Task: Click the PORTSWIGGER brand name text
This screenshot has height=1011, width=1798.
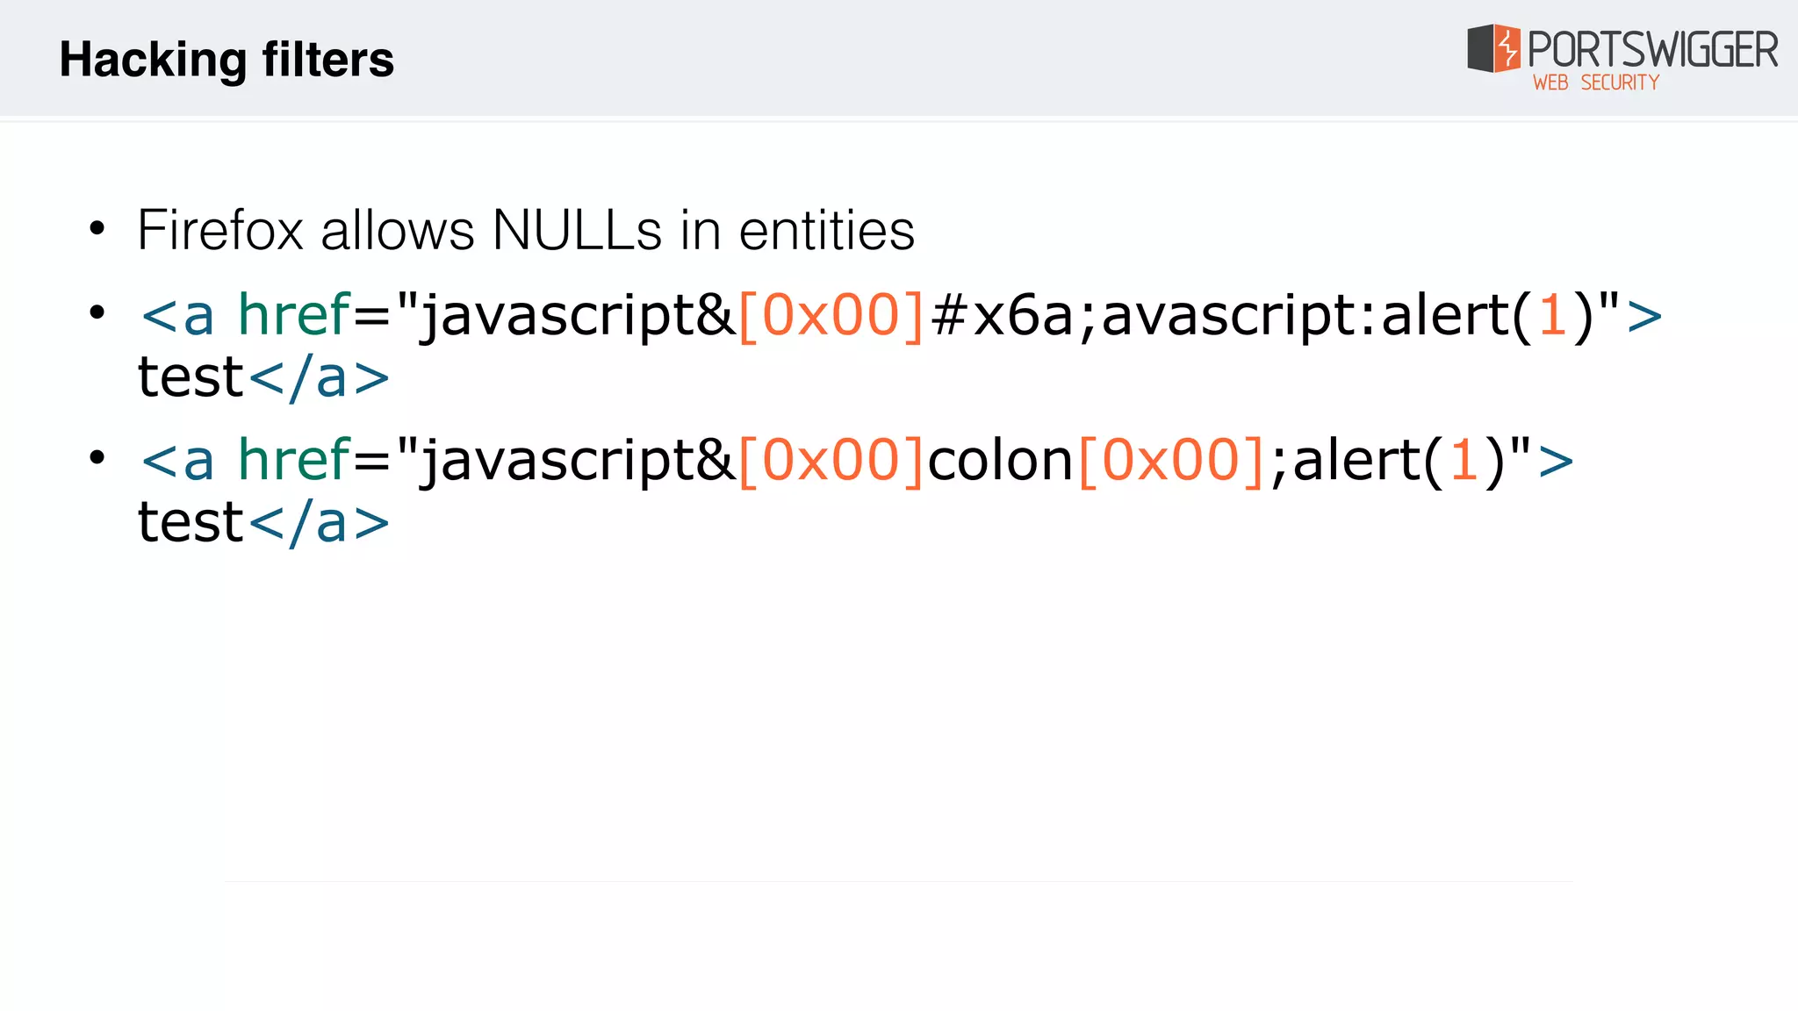Action: point(1653,49)
